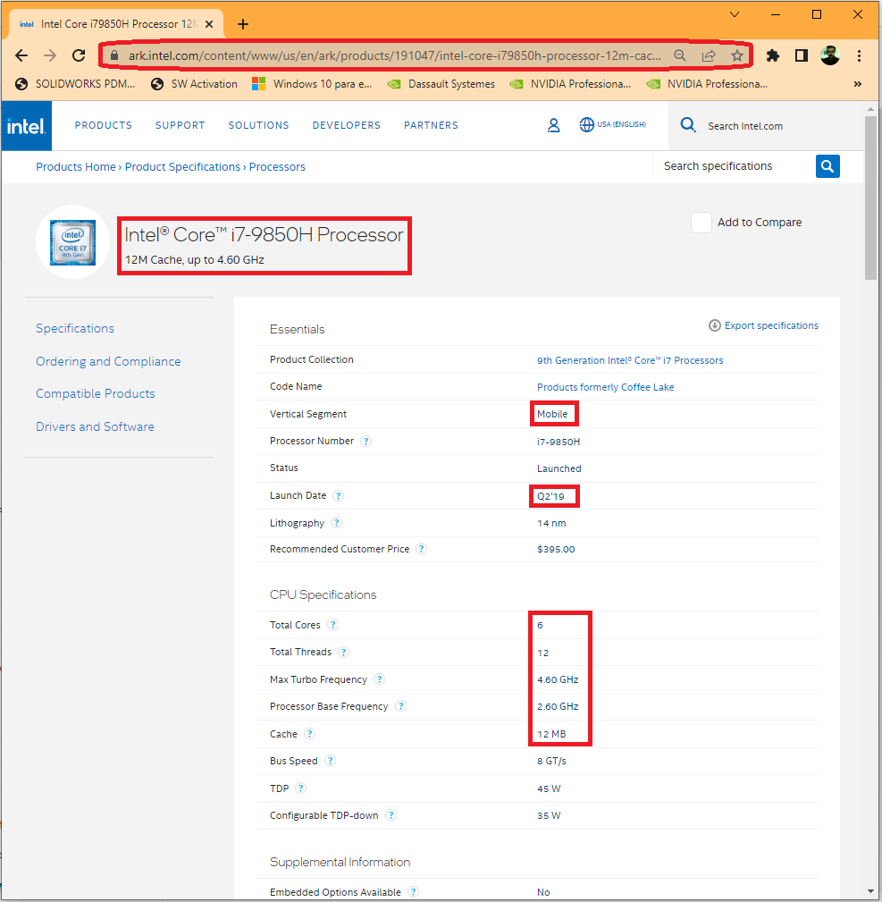
Task: Open a new browser tab
Action: click(x=243, y=24)
